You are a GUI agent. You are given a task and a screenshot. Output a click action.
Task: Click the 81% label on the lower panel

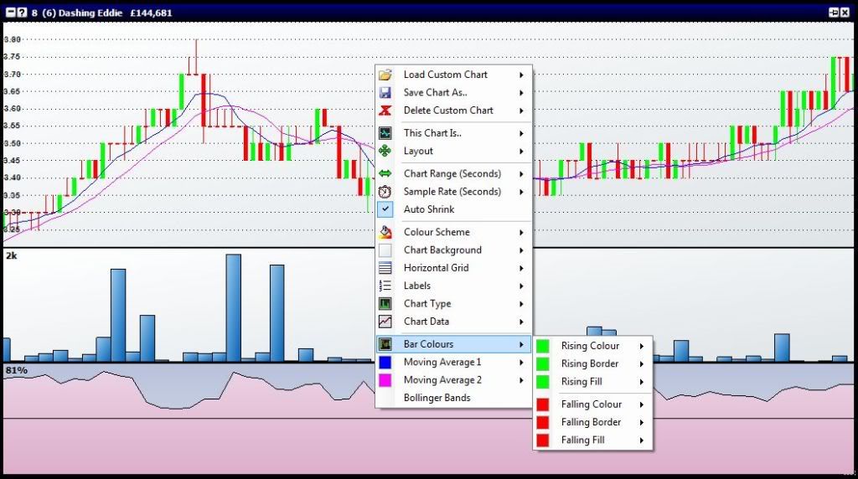point(17,370)
